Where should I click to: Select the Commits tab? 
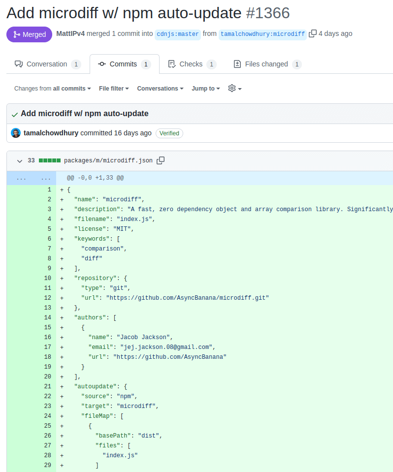pos(124,64)
